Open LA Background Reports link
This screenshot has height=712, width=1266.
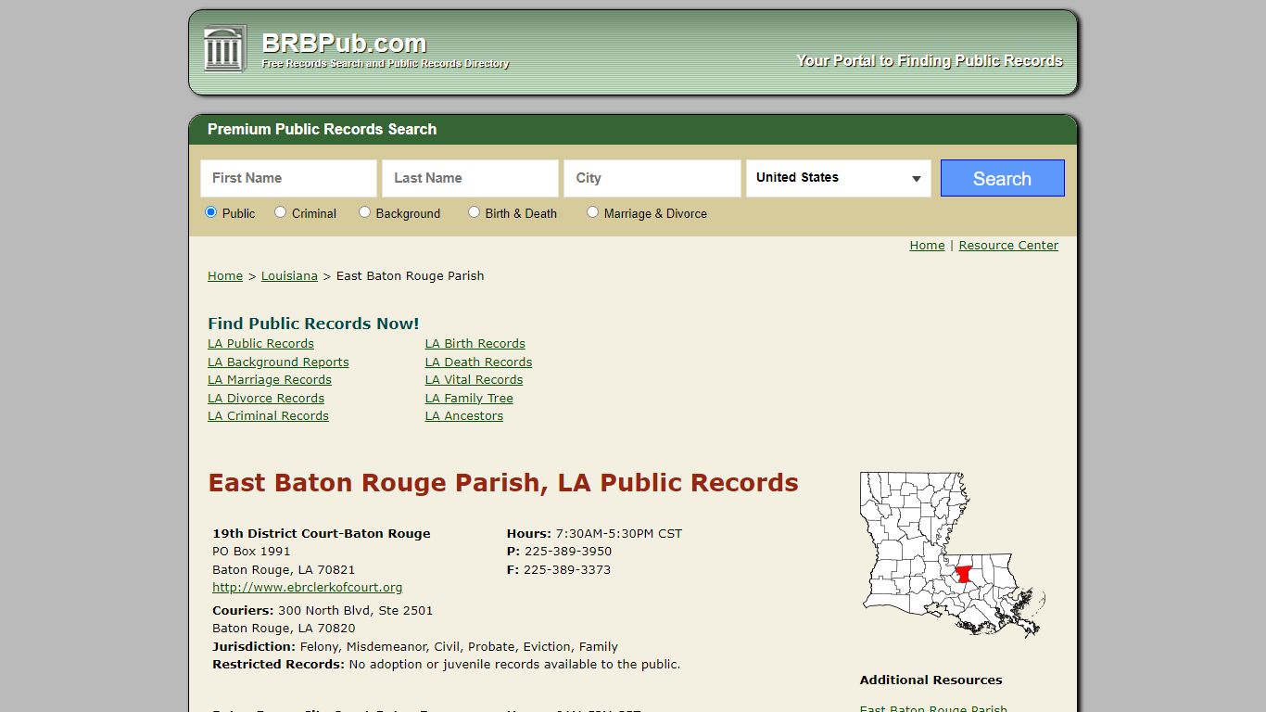point(278,362)
